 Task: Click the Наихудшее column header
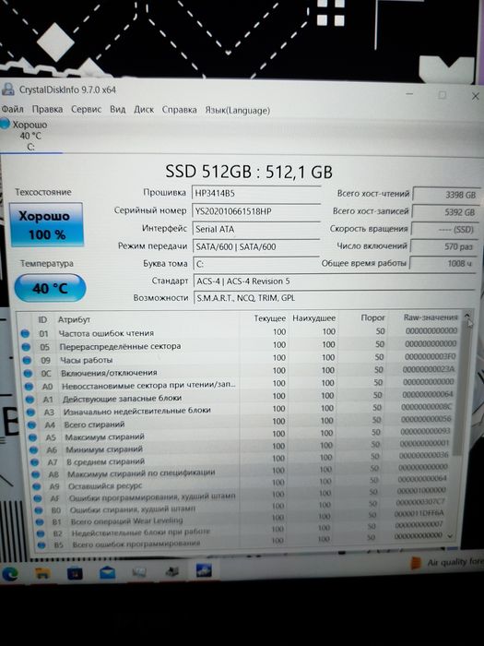click(x=314, y=318)
